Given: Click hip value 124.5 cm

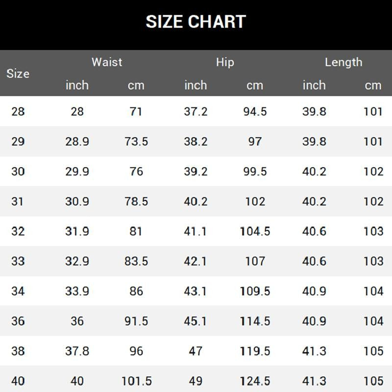Looking at the screenshot, I should point(255,381).
